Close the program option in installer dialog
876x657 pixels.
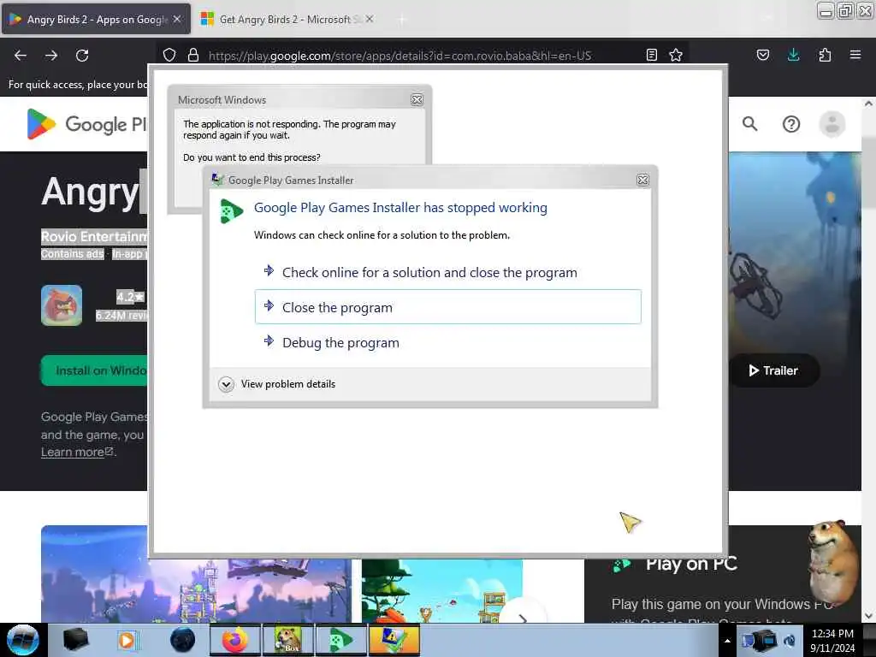[x=447, y=307]
